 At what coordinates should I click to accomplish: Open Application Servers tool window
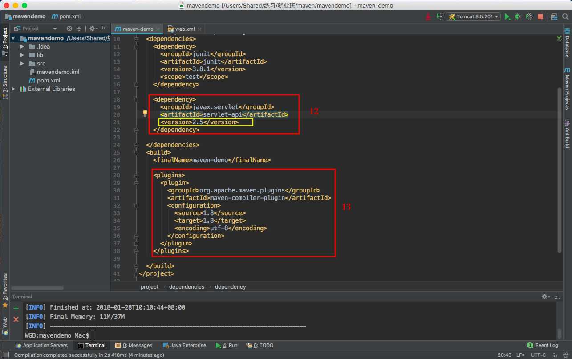(41, 345)
